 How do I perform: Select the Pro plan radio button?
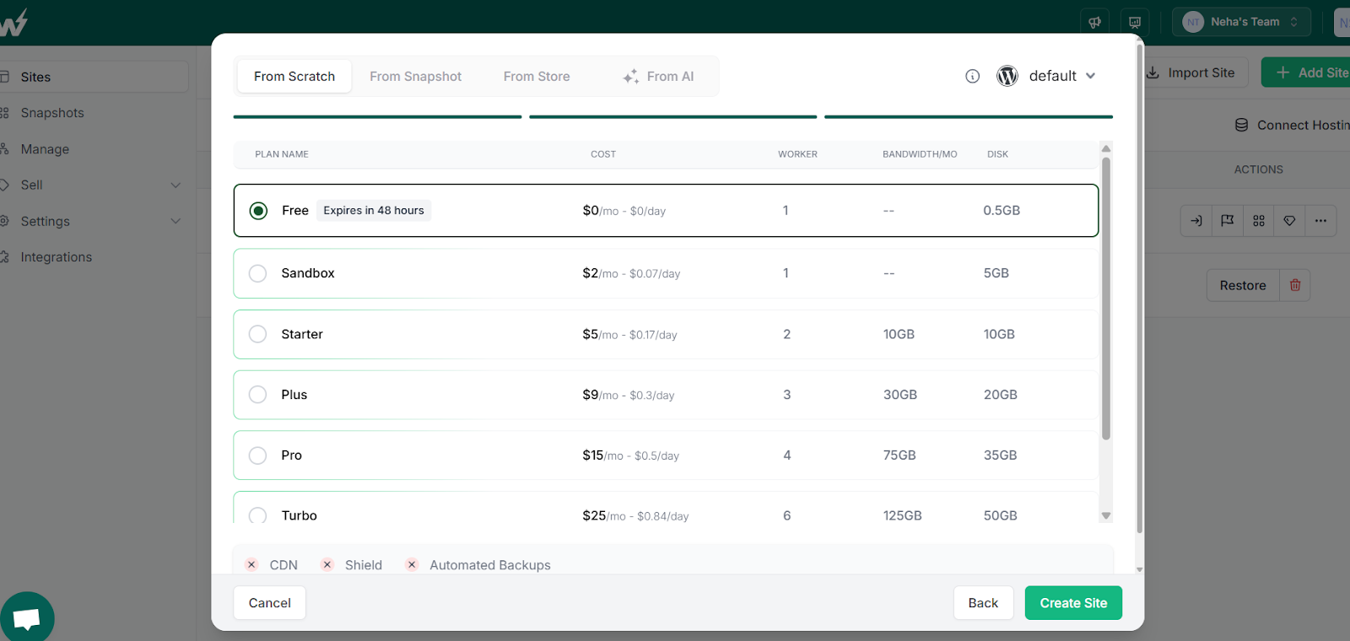258,455
